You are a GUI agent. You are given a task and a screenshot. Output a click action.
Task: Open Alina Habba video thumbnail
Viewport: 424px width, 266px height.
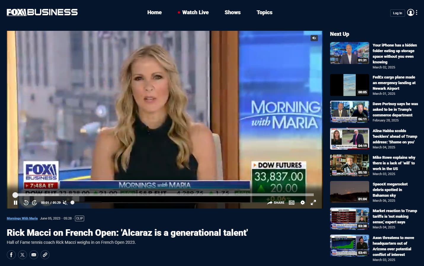pos(350,139)
